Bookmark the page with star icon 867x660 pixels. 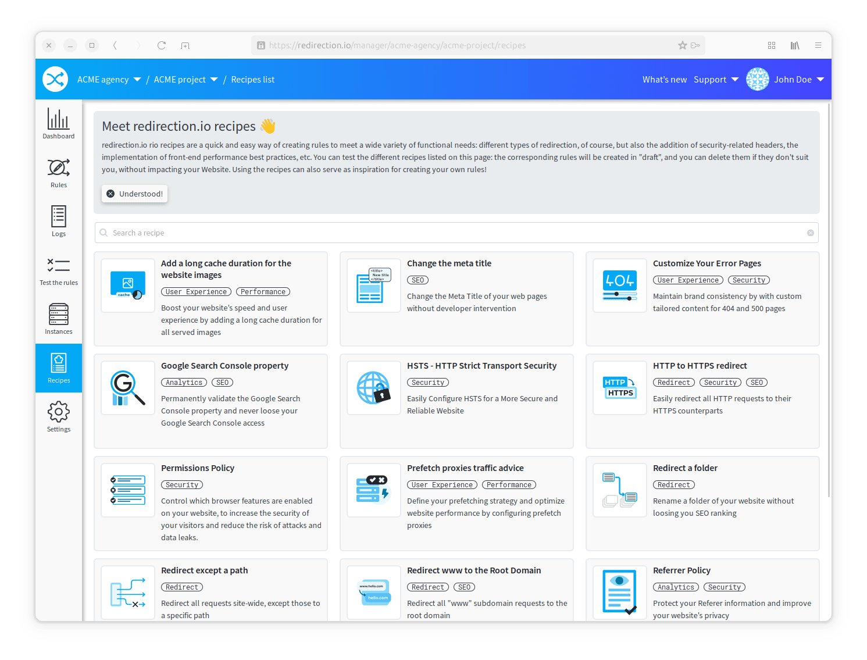(x=683, y=45)
